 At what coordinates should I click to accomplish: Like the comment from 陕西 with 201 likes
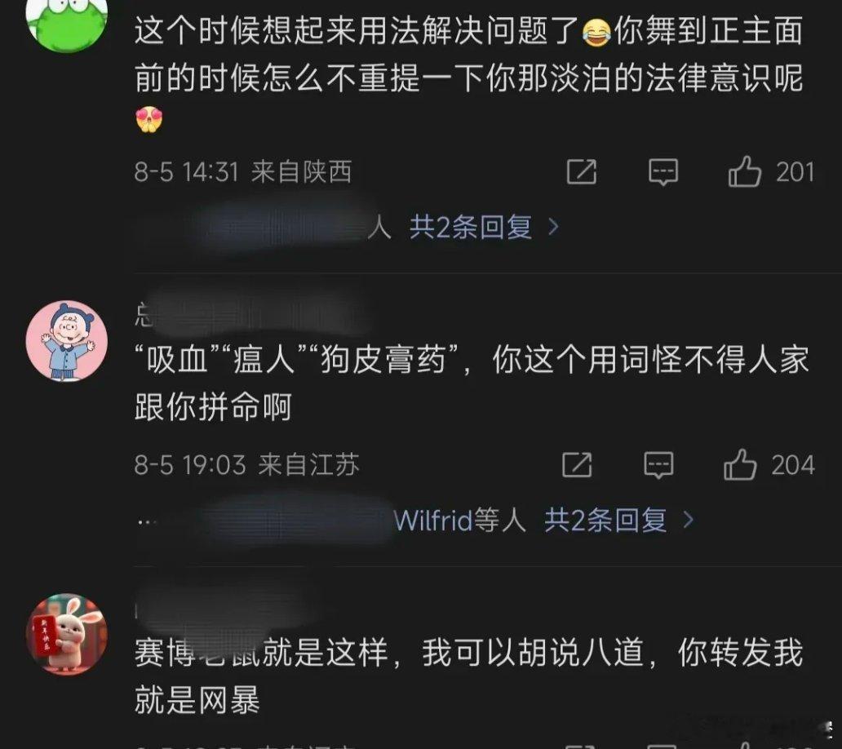pos(744,172)
